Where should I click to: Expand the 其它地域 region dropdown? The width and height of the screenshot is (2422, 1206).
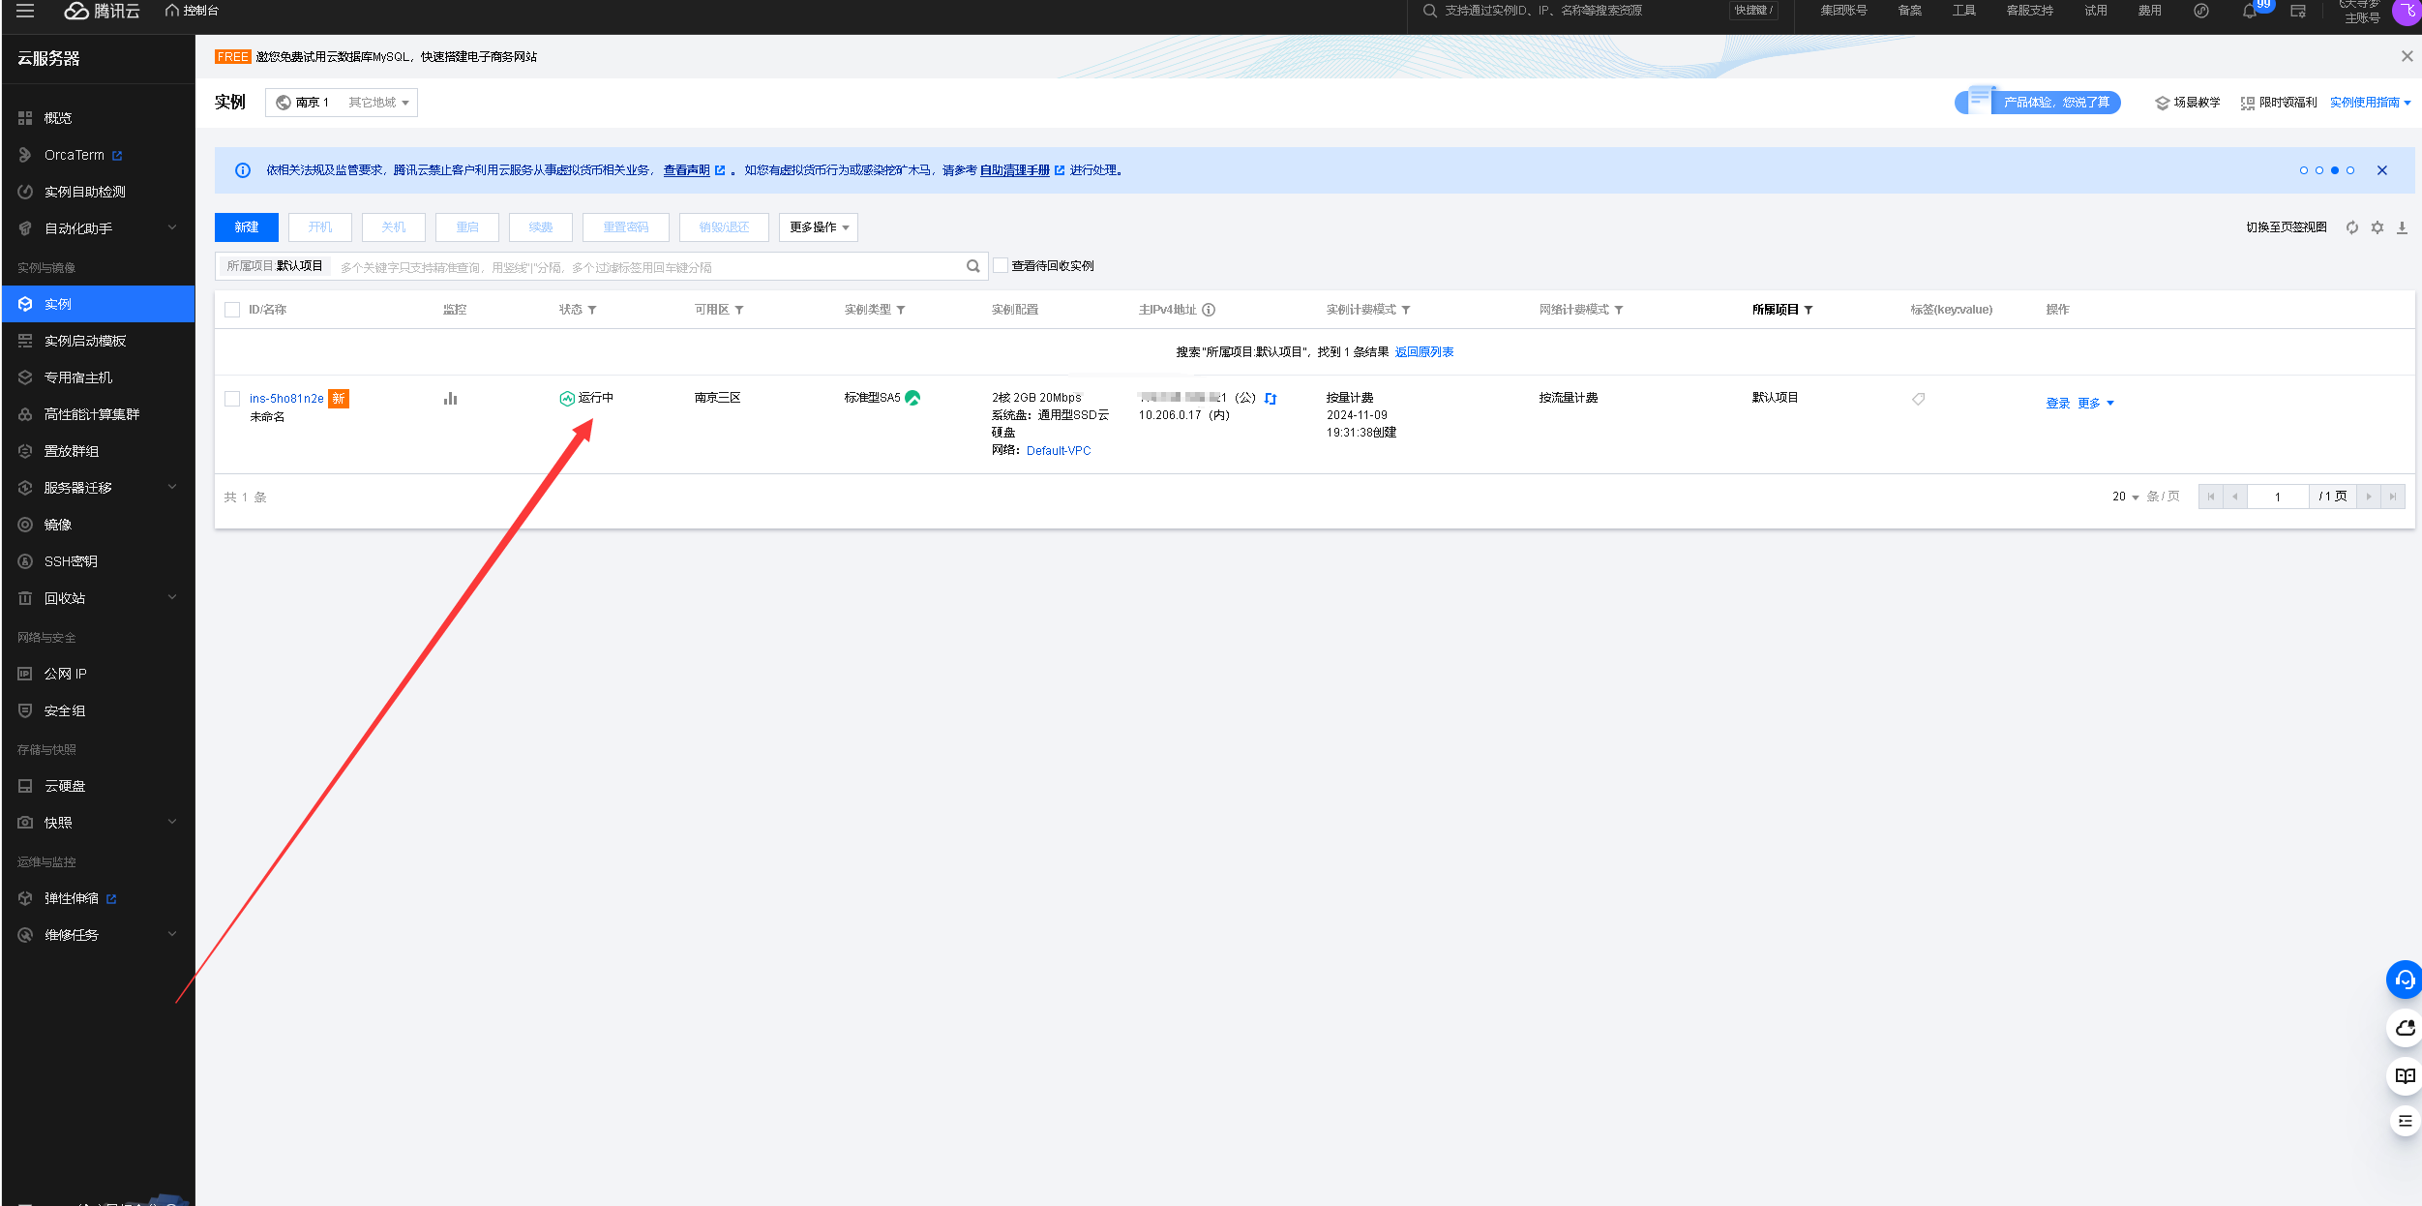pyautogui.click(x=378, y=103)
